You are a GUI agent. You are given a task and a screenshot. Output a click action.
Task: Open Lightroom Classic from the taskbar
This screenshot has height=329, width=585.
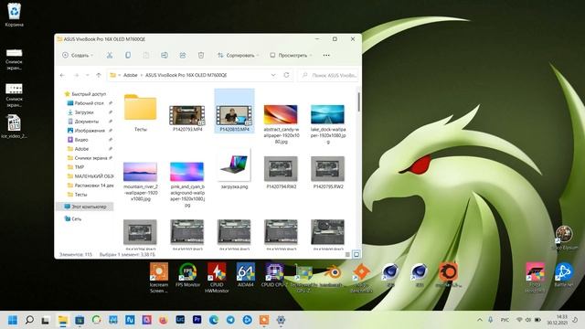point(180,320)
